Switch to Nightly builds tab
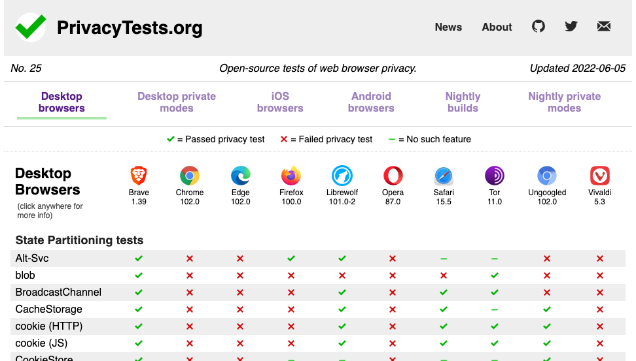 tap(463, 102)
